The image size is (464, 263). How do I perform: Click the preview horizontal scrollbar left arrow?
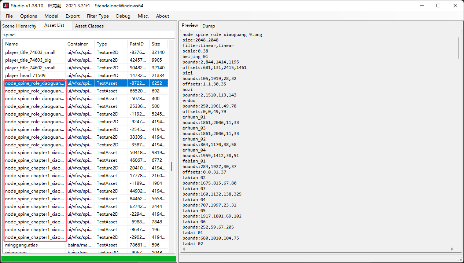(x=184, y=249)
